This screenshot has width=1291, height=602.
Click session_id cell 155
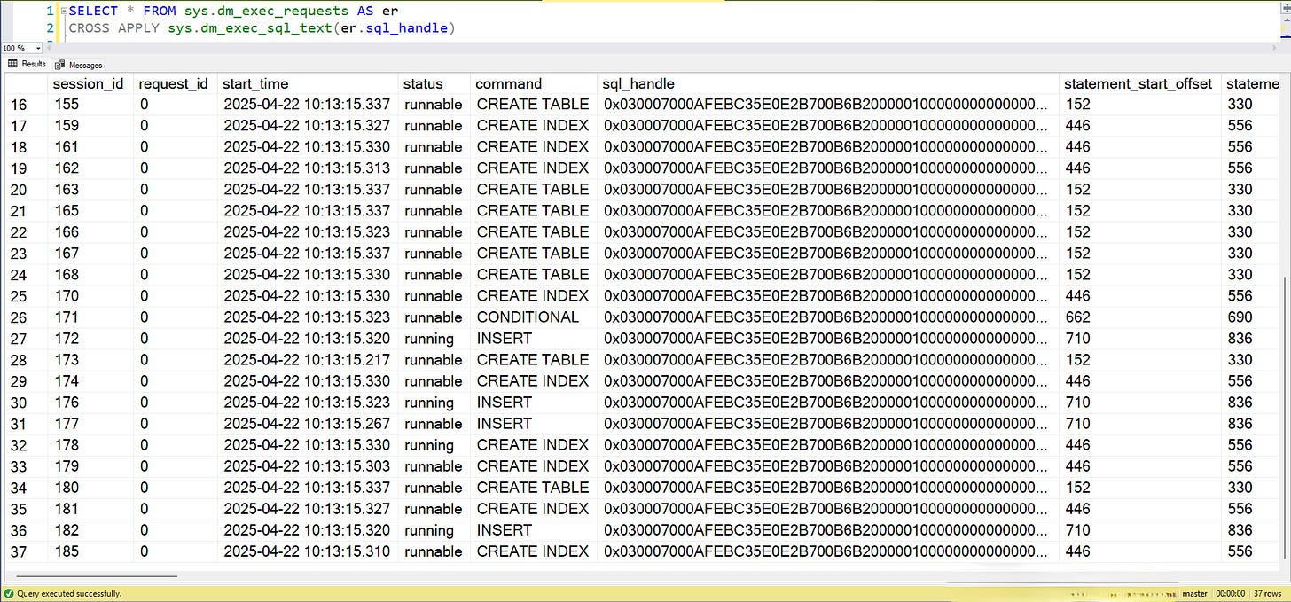91,105
